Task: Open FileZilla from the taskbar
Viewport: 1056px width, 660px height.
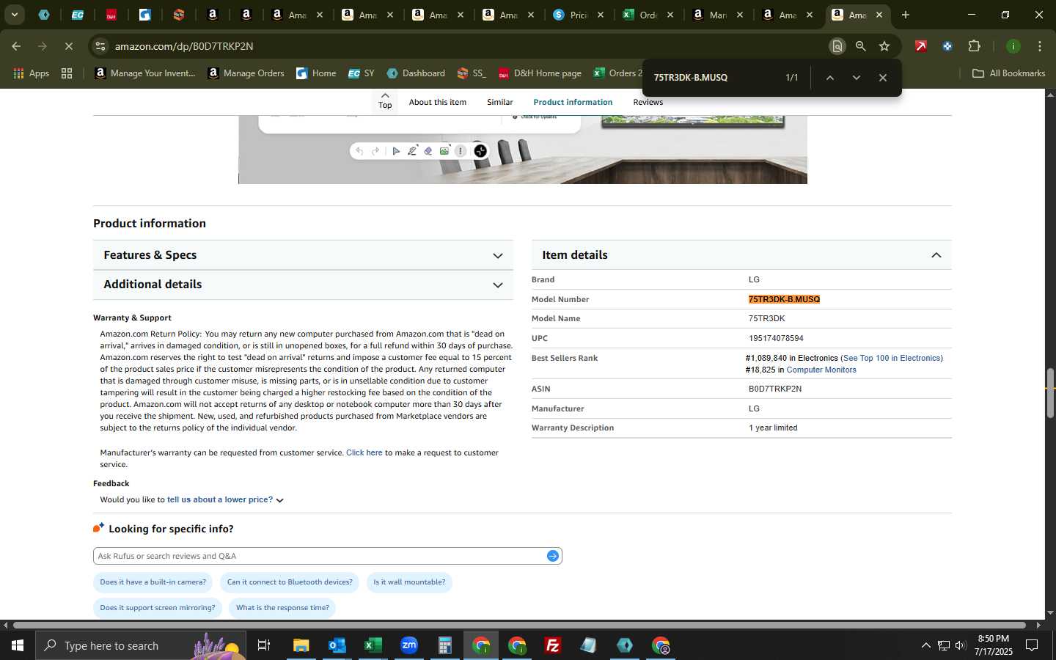Action: coord(553,645)
